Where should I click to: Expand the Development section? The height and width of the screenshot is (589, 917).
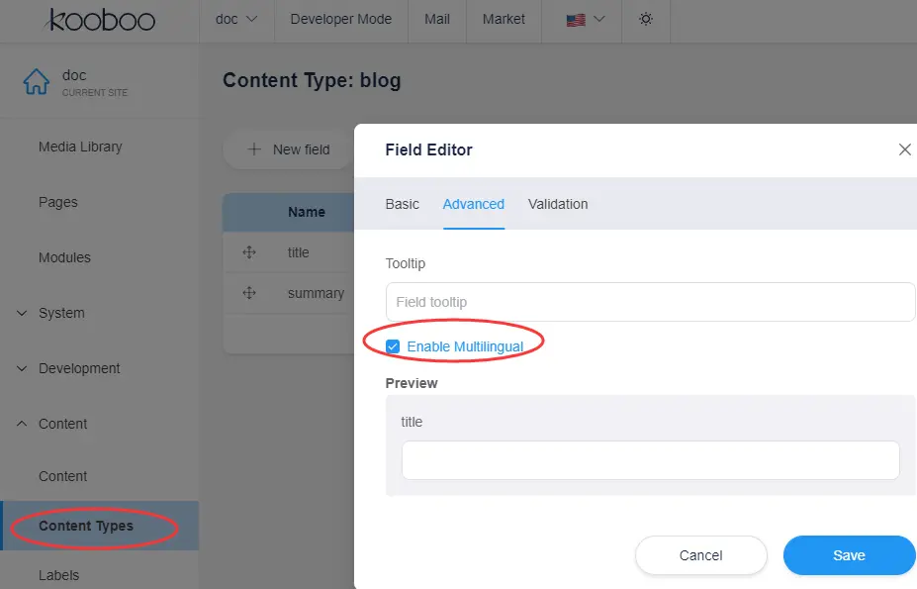point(23,368)
